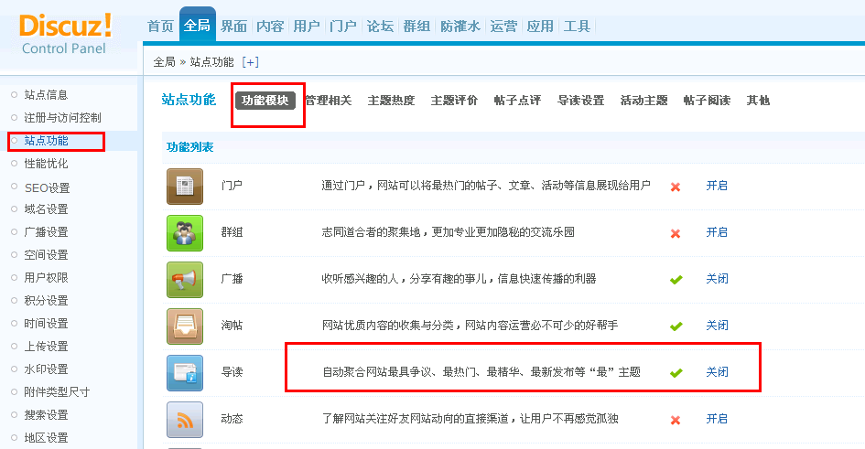Enable the 群组 module via 开启
865x449 pixels.
click(x=717, y=232)
